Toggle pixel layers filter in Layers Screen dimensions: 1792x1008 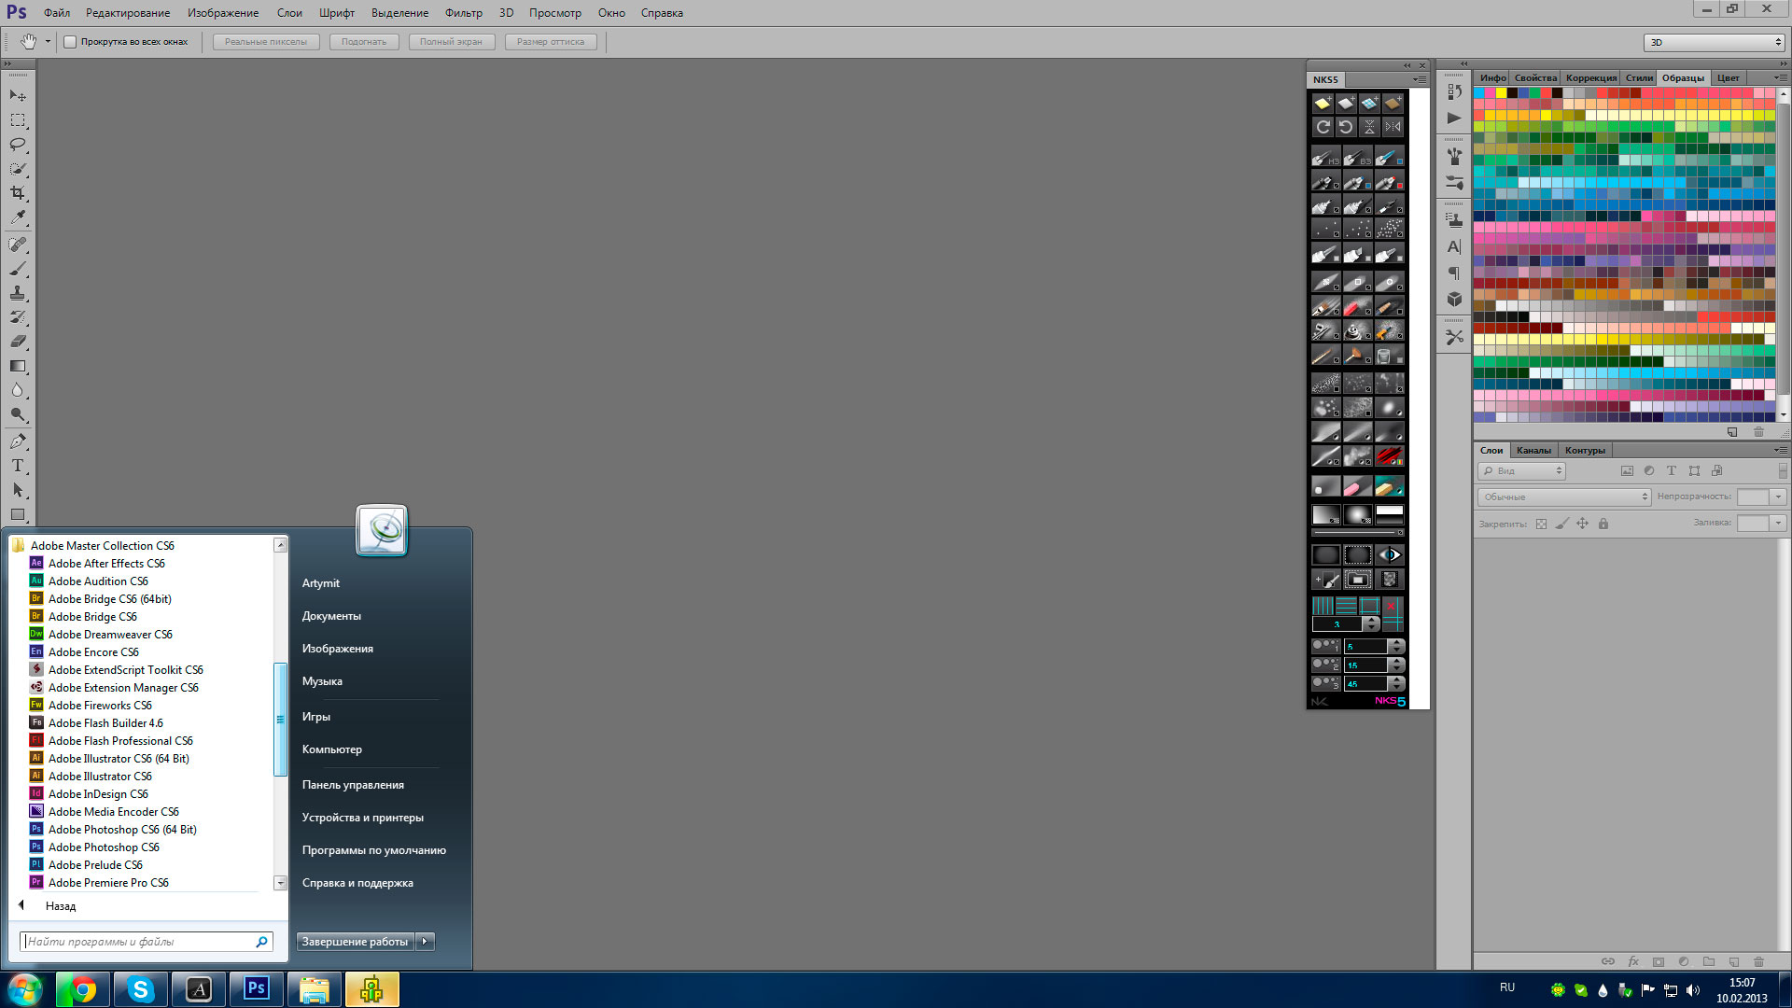coord(1627,471)
